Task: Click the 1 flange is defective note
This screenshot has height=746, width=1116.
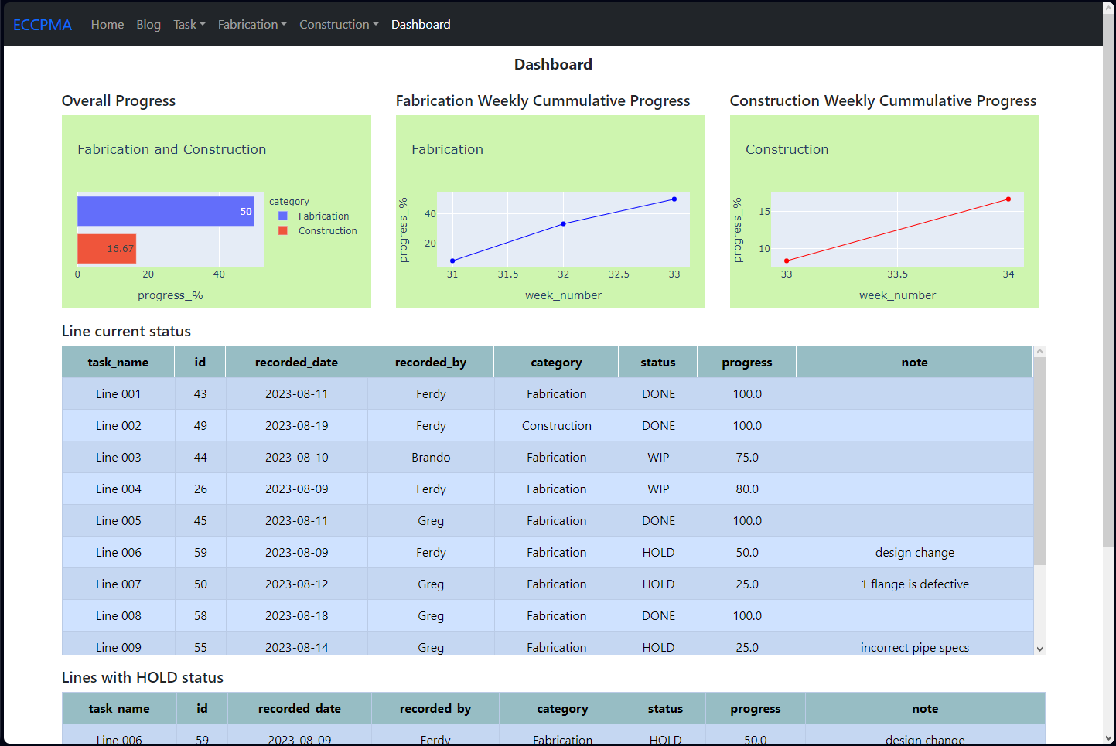Action: pos(915,584)
